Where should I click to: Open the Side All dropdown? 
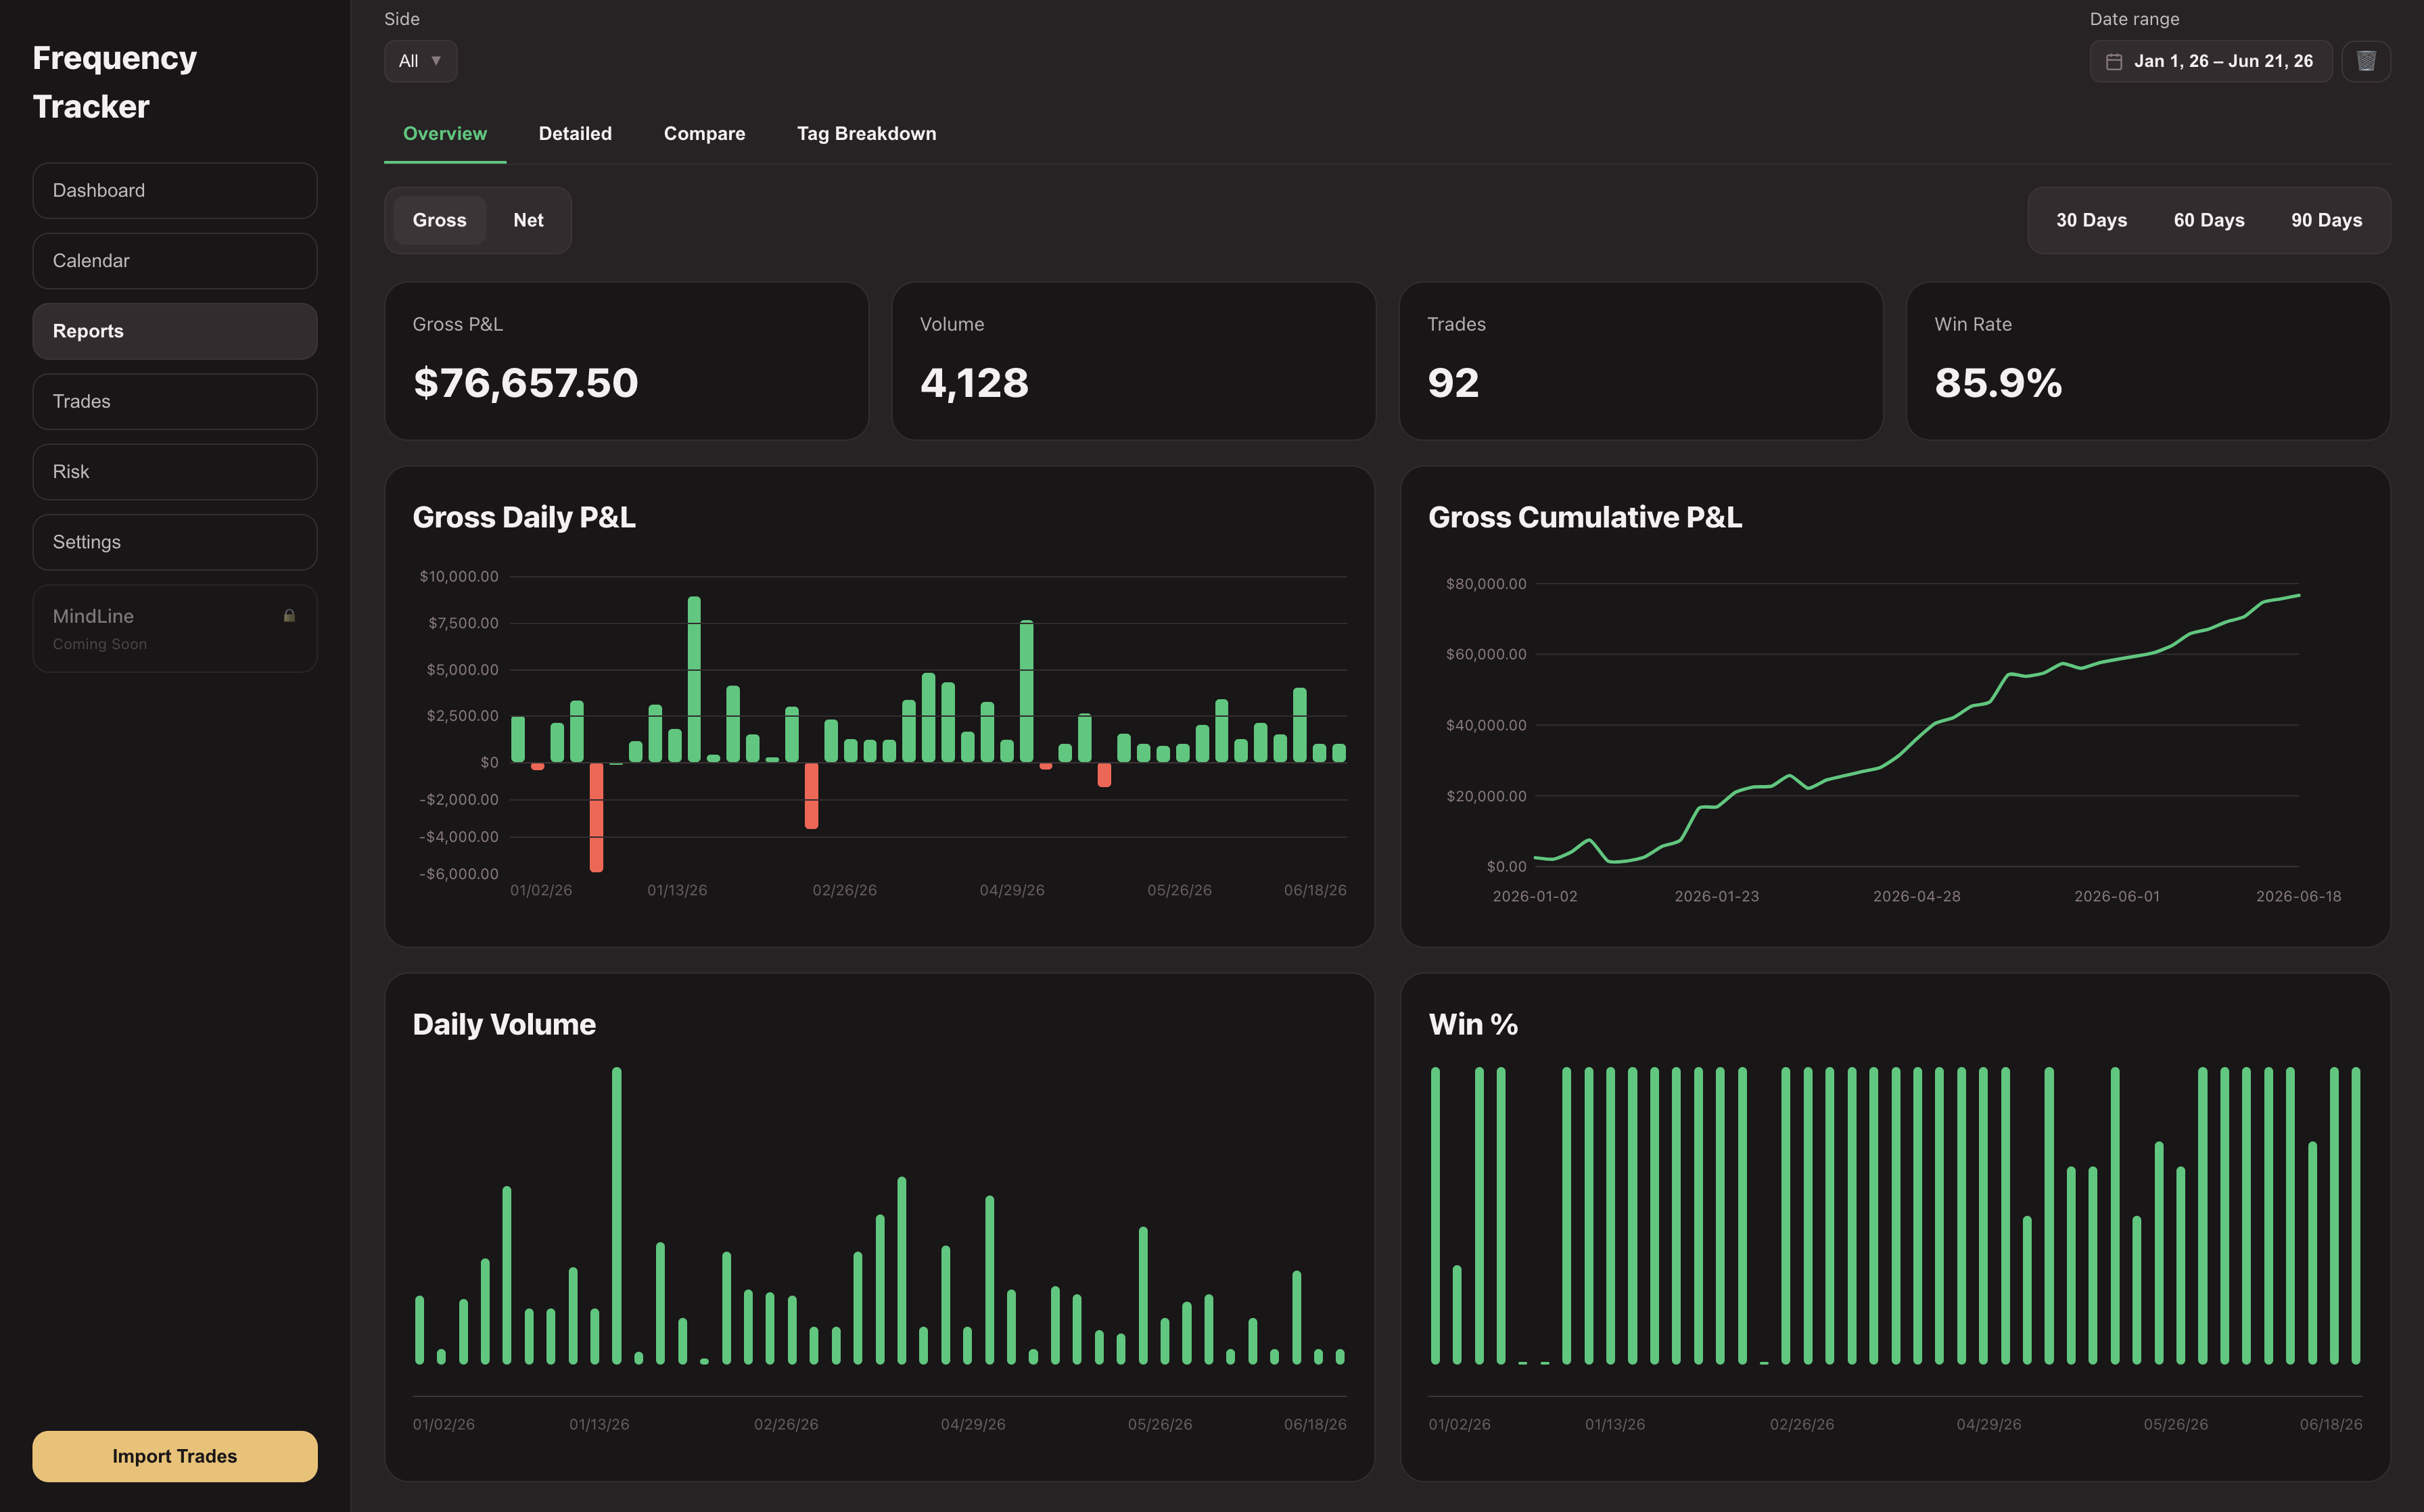[420, 61]
